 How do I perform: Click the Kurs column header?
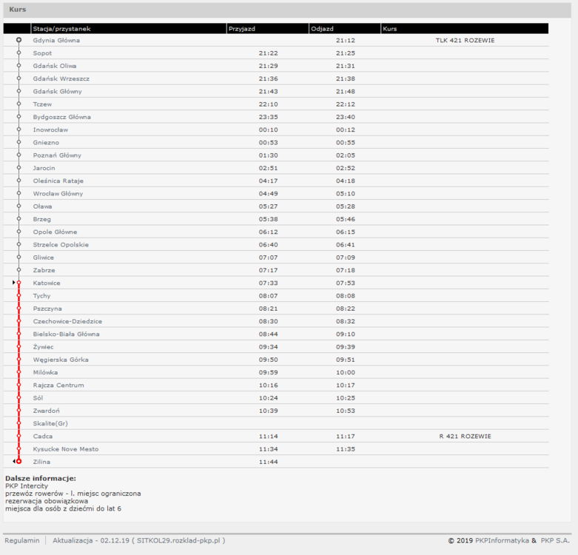coord(465,29)
